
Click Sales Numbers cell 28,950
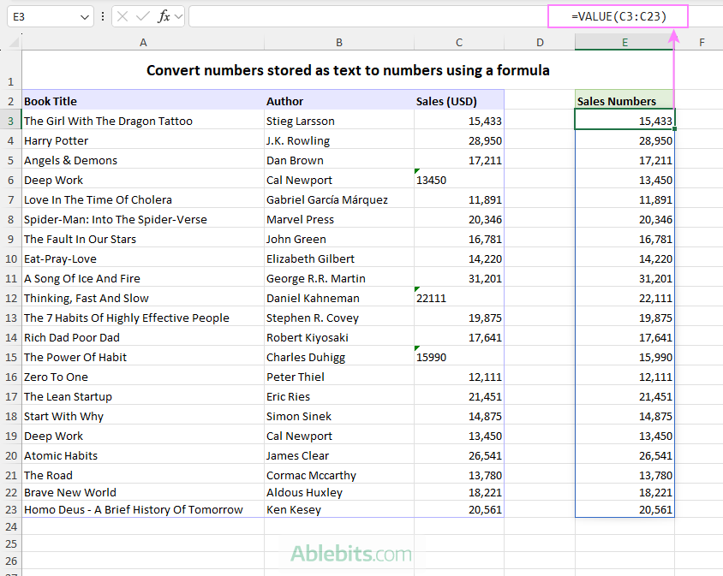(x=624, y=140)
